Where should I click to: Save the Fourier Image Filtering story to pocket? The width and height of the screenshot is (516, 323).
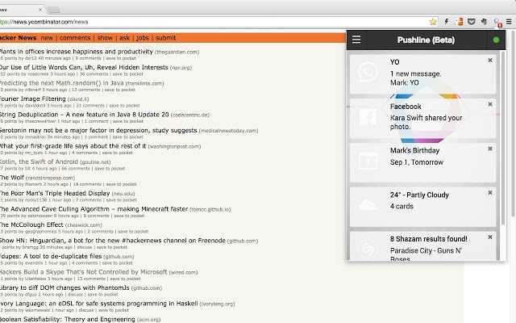(x=124, y=106)
